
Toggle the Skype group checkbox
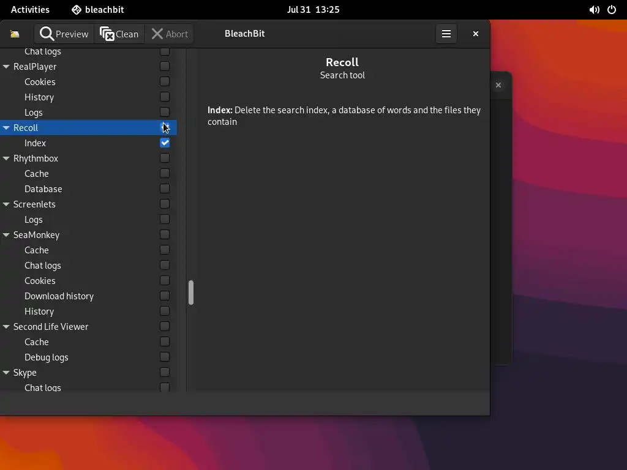(165, 372)
